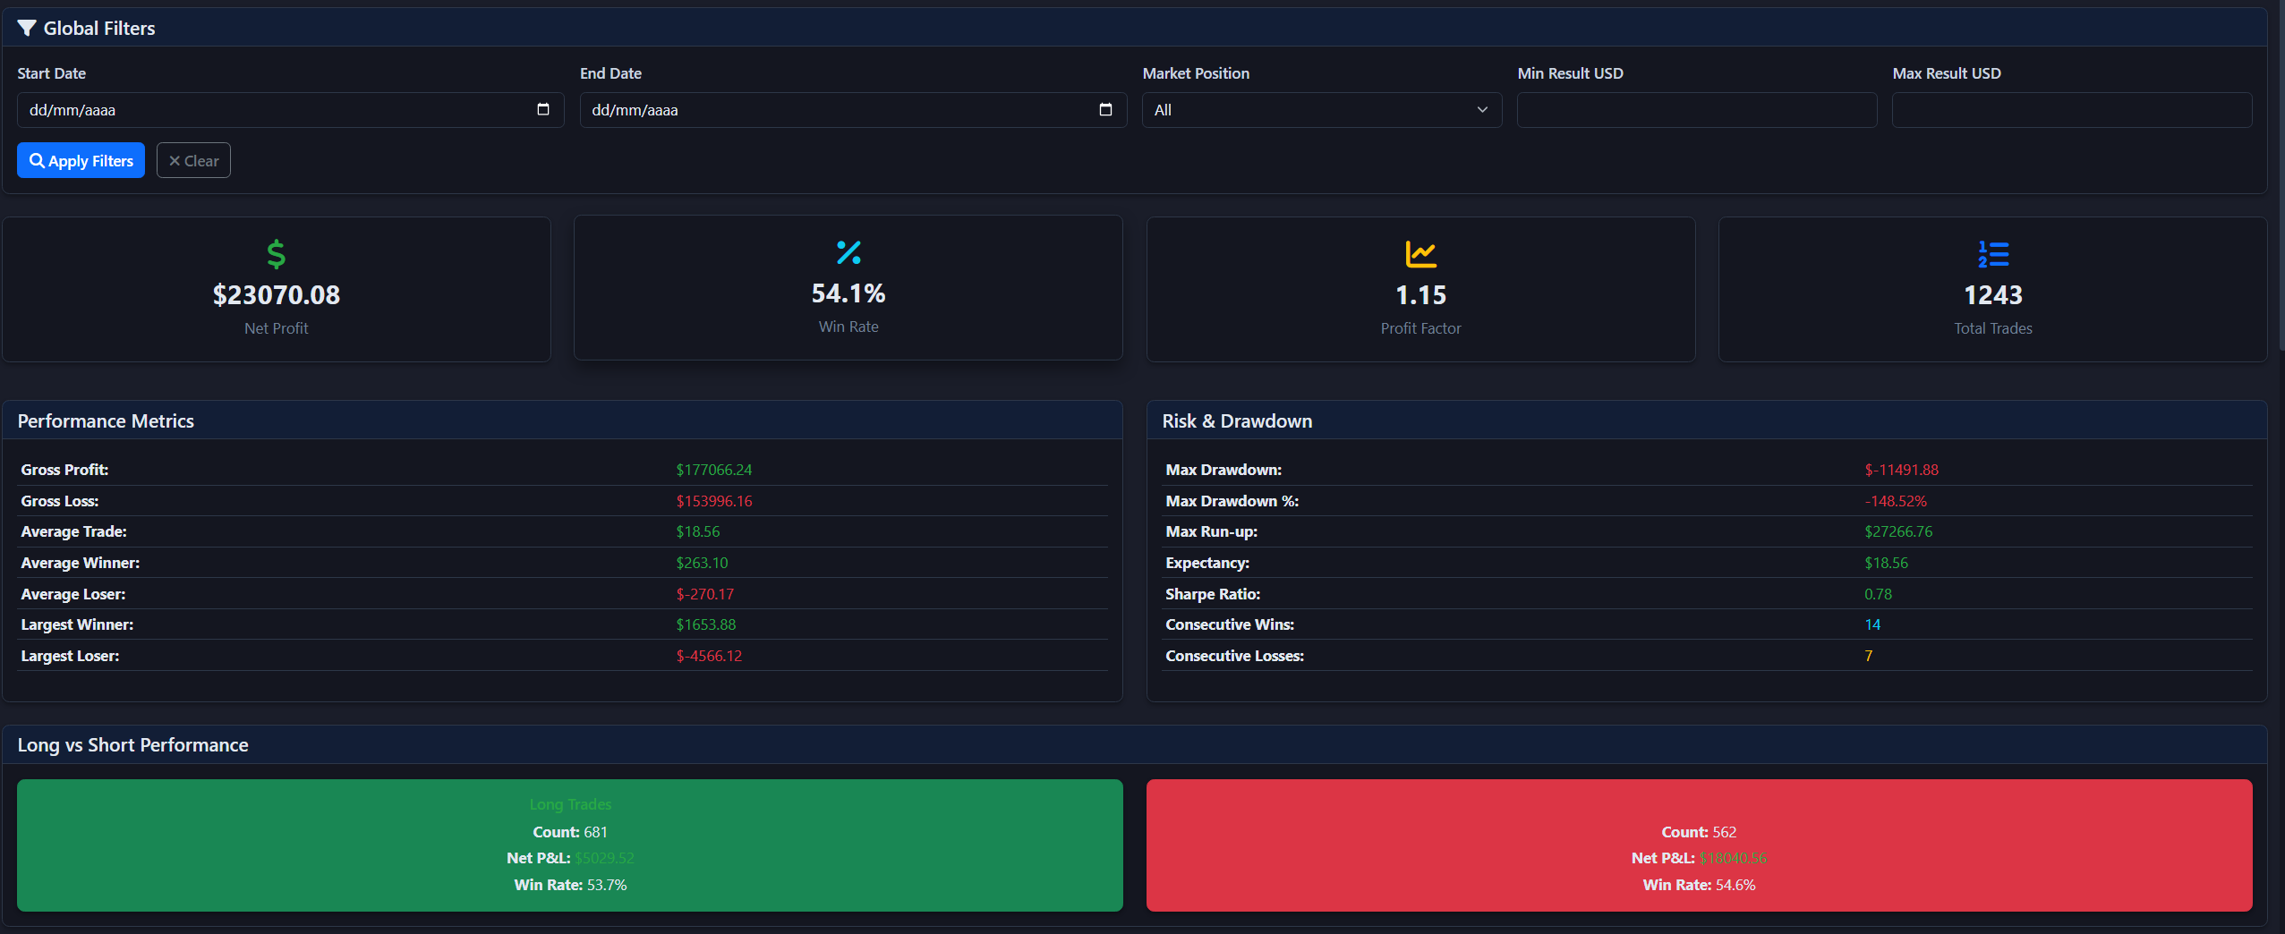2285x934 pixels.
Task: Click the funnel icon beside Global Filters
Action: 27,29
